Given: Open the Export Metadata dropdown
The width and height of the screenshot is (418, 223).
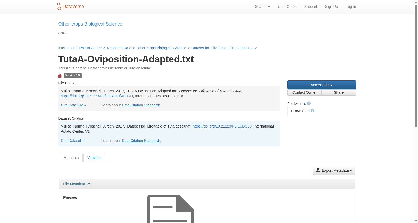Looking at the screenshot, I should pos(334,170).
